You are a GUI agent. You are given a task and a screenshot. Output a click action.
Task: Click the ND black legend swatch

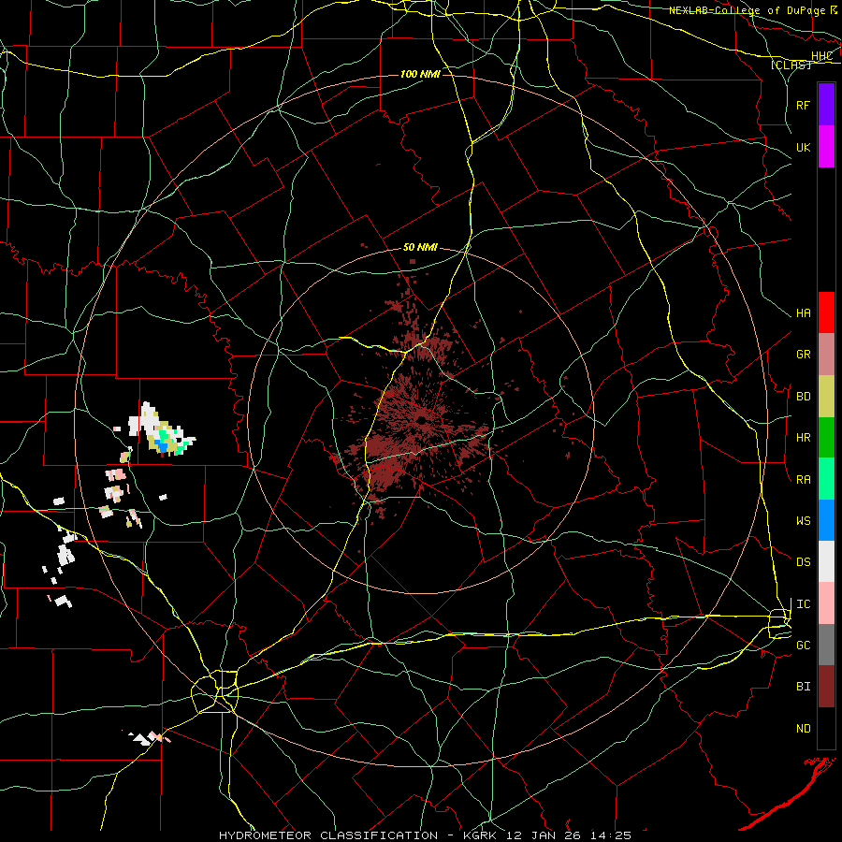pos(826,728)
